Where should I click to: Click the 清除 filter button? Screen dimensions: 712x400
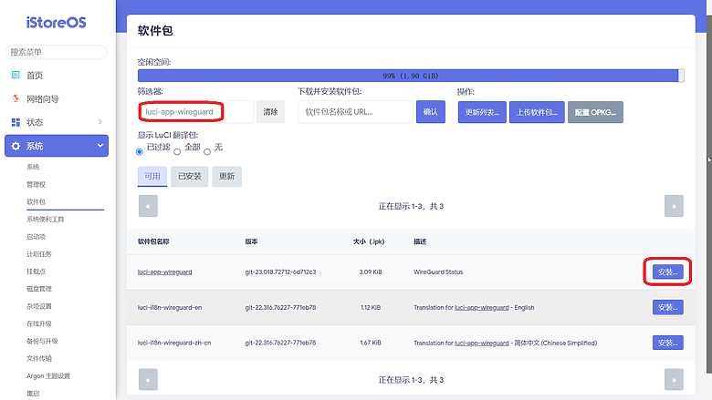(x=270, y=112)
